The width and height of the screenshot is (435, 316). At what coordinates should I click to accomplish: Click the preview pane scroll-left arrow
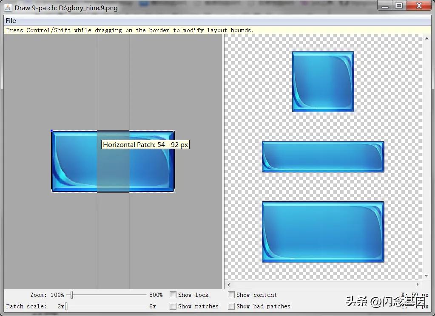[x=229, y=285]
